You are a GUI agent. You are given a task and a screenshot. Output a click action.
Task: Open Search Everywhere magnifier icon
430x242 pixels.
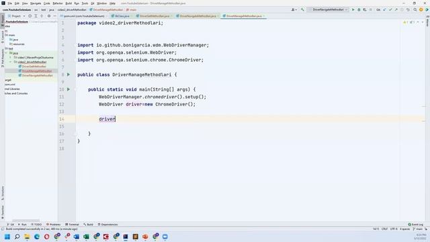(415, 9)
